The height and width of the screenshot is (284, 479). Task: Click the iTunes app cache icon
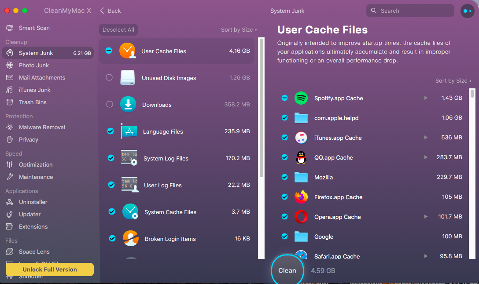pos(301,138)
